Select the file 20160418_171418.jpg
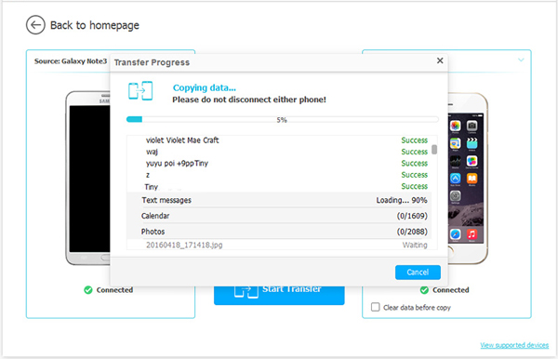558x359 pixels. 184,245
